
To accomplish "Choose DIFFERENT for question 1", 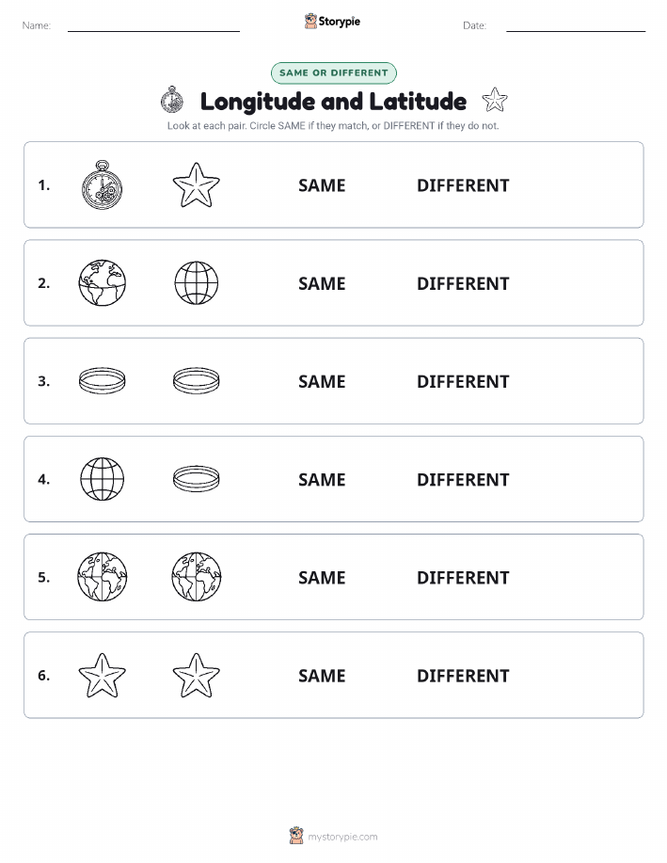I will [463, 185].
